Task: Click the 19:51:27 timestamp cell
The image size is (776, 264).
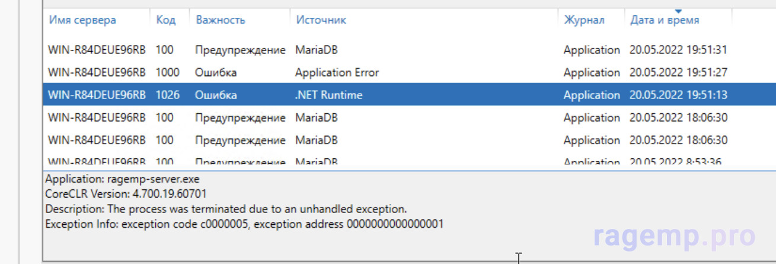Action: pos(678,72)
